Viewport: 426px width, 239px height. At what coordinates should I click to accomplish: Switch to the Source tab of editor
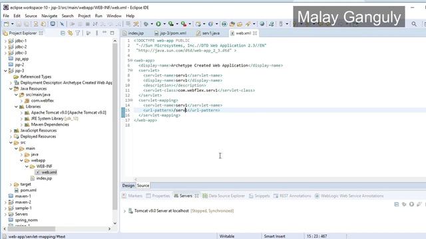tap(143, 186)
